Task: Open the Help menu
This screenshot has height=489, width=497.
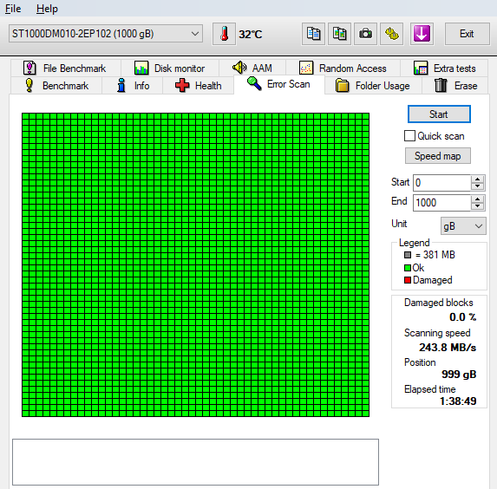Action: tap(47, 9)
